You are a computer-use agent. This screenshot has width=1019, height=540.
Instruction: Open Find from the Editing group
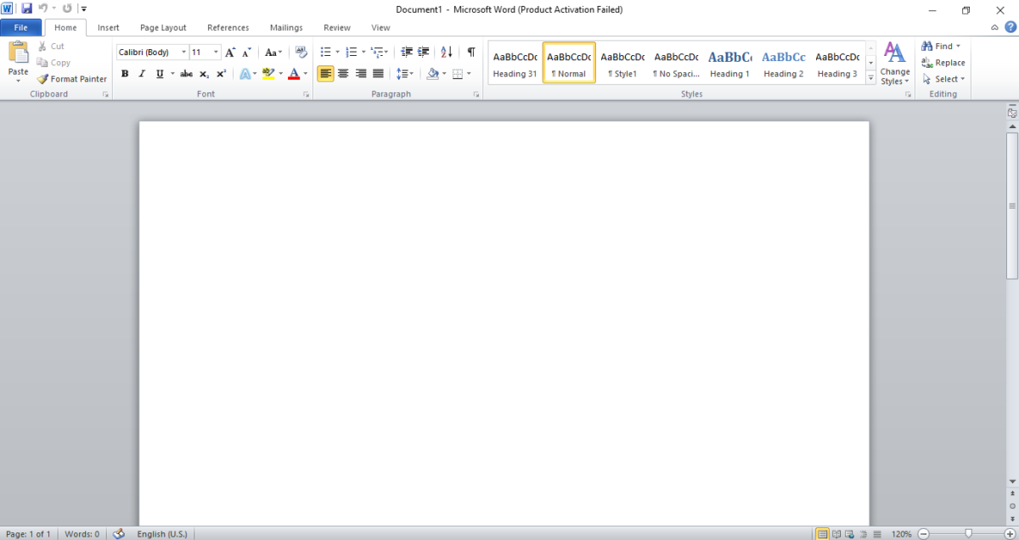pyautogui.click(x=940, y=46)
